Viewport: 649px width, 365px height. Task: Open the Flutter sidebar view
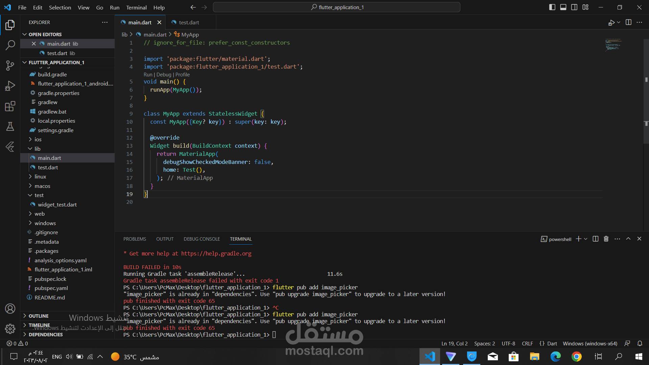[x=10, y=147]
